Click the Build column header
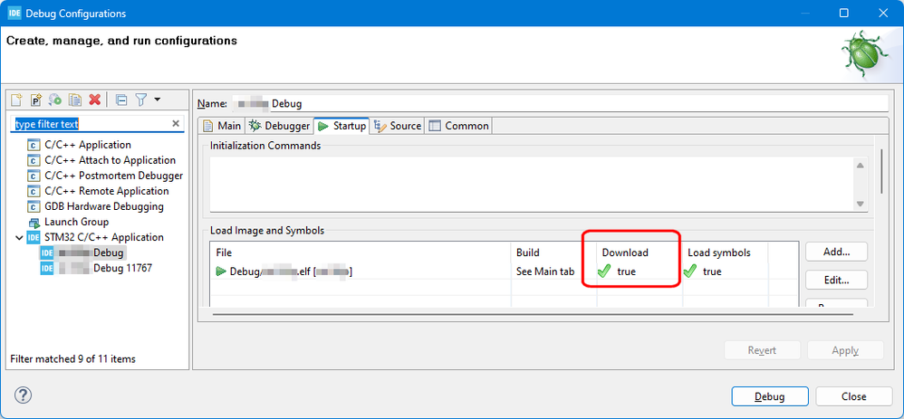The height and width of the screenshot is (419, 904). coord(554,252)
